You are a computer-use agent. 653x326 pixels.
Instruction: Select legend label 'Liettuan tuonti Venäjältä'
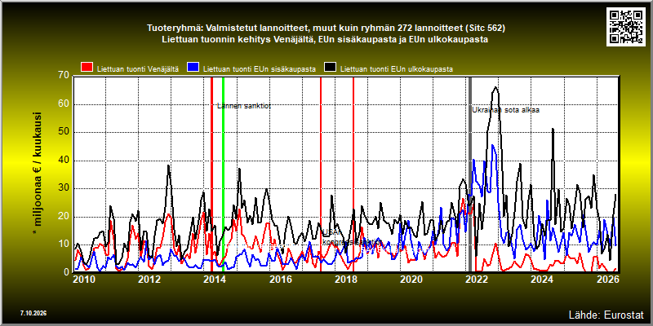(138, 69)
